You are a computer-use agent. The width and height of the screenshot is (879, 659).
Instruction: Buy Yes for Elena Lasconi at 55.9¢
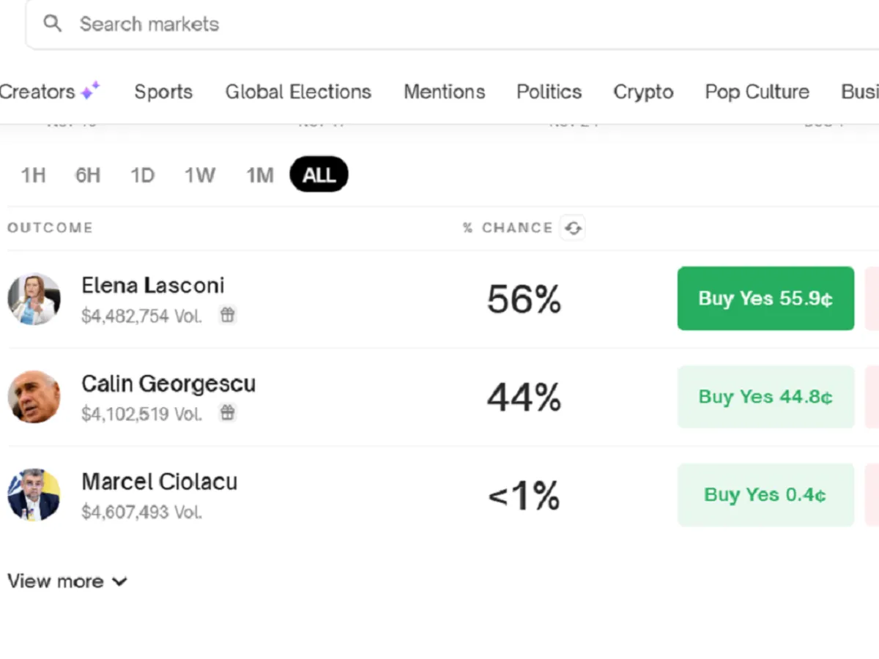click(x=765, y=299)
